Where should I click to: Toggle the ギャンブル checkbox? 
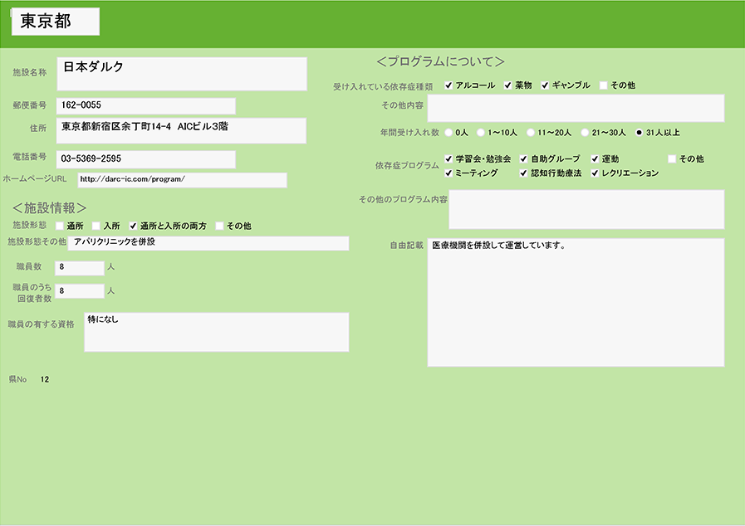coord(546,85)
